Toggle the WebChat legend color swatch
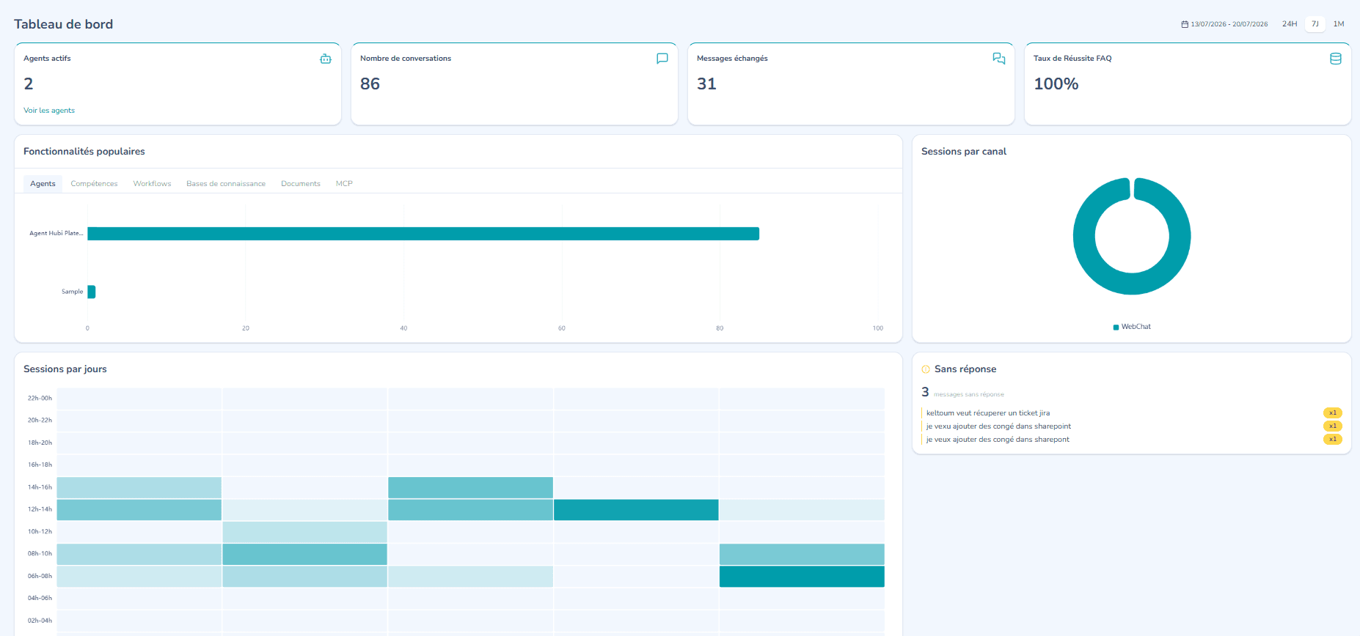The width and height of the screenshot is (1360, 636). coord(1116,328)
